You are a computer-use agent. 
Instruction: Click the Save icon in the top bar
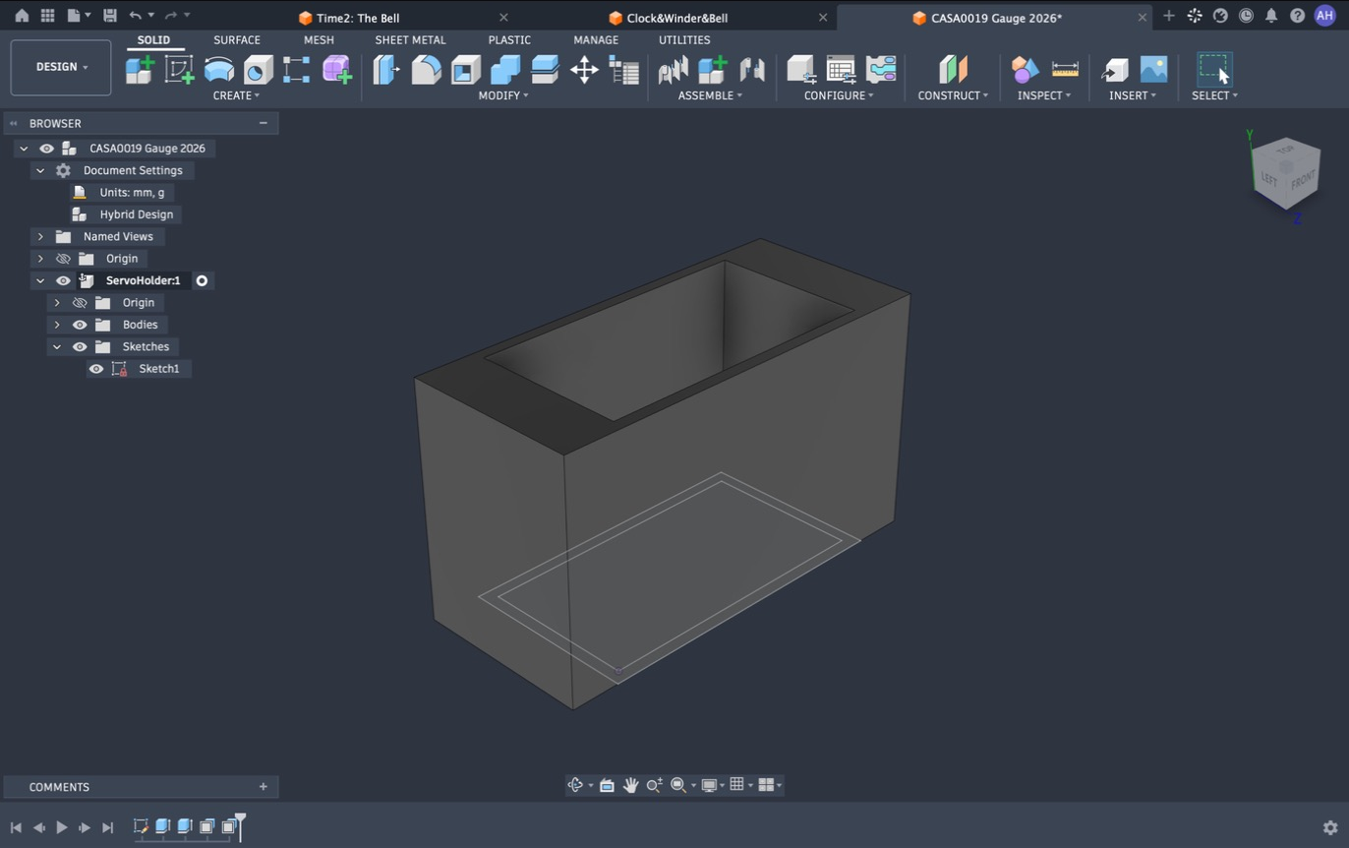click(x=109, y=16)
